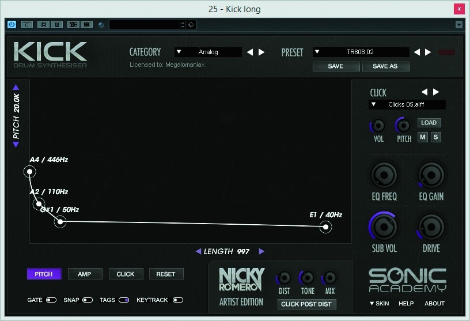The image size is (470, 321).
Task: Switch to the CLICK envelope tab
Action: 126,274
